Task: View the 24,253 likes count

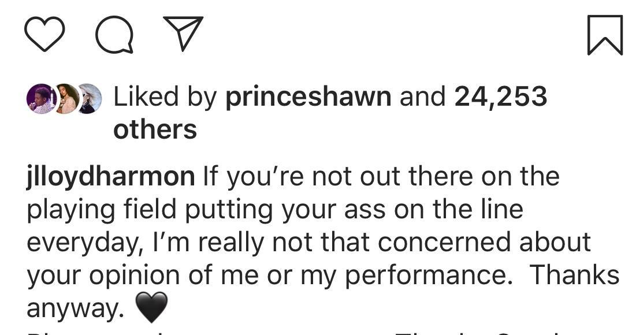Action: coord(500,97)
